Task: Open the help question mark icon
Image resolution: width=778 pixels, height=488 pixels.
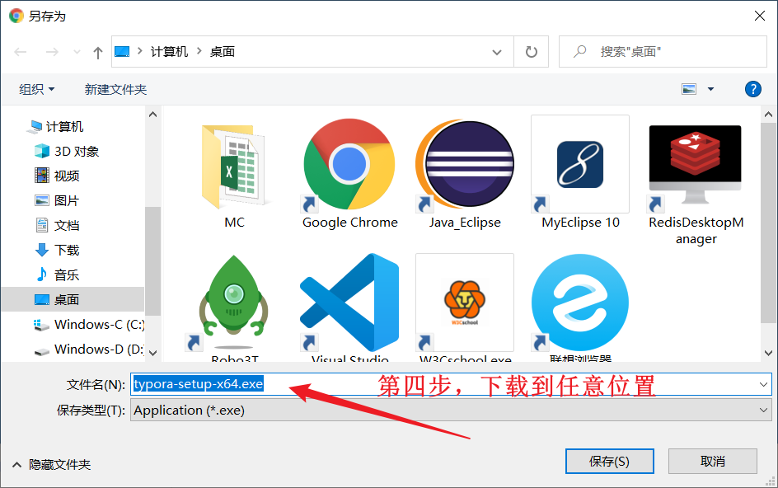Action: [752, 89]
